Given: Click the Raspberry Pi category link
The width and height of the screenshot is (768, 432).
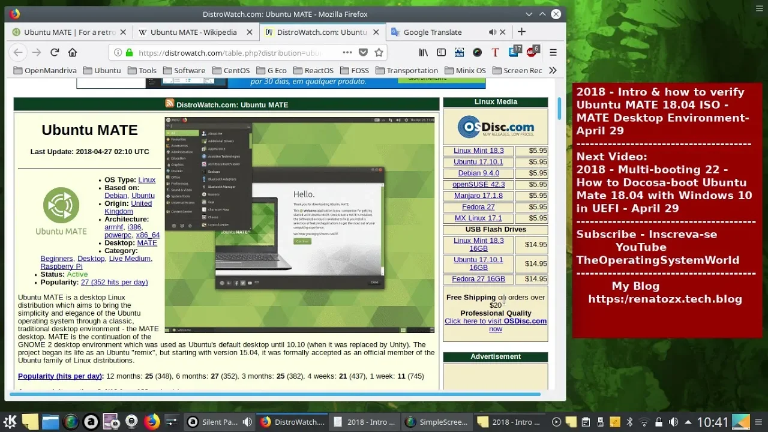Looking at the screenshot, I should point(61,266).
